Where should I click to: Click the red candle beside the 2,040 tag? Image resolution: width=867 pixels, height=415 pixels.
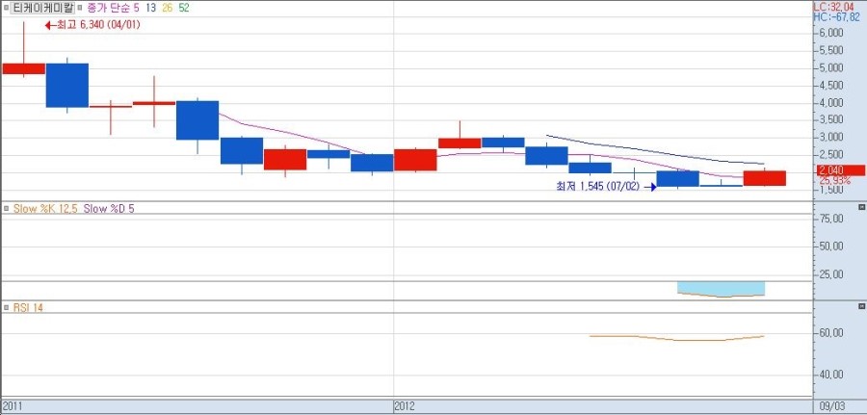pyautogui.click(x=765, y=178)
